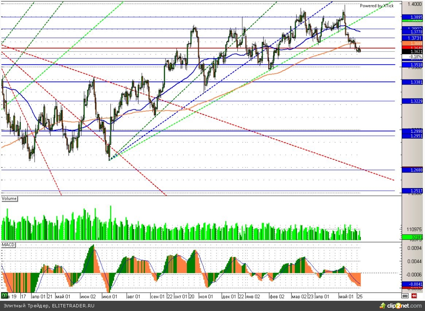Click the 0.0094 MACD axis value

[415, 248]
